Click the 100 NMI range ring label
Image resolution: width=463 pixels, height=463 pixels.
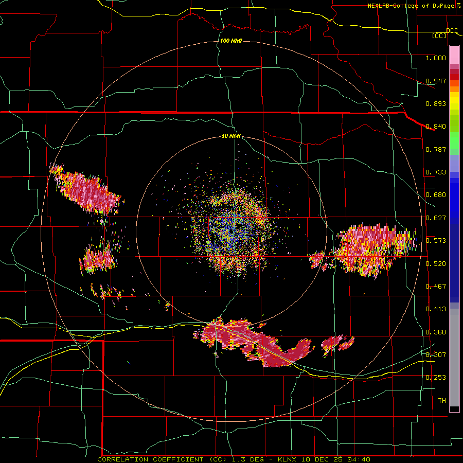coord(231,41)
